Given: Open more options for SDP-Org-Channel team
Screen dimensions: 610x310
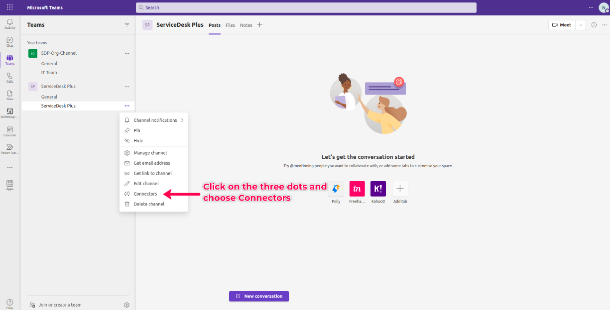Looking at the screenshot, I should (x=127, y=53).
